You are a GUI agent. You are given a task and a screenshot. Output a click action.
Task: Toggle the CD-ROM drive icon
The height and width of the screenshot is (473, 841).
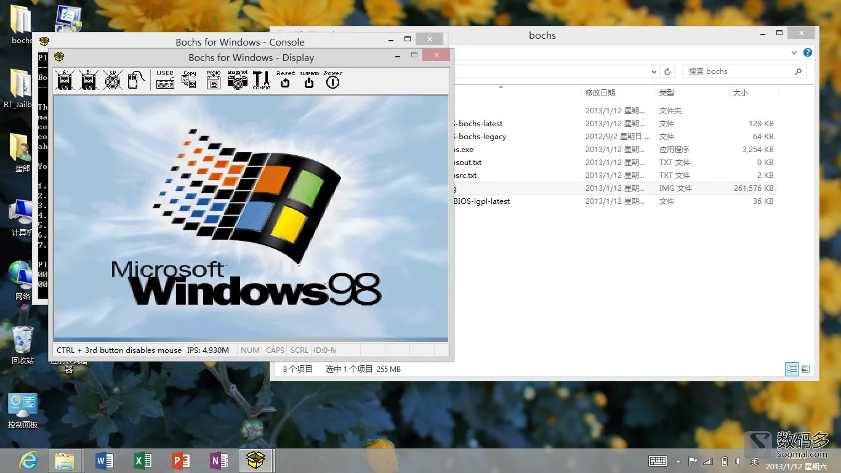[x=113, y=80]
